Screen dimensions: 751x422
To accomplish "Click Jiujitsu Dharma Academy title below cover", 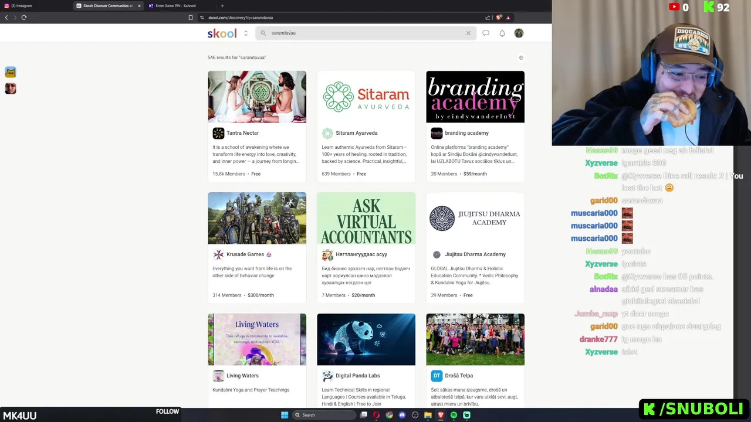I will [475, 254].
